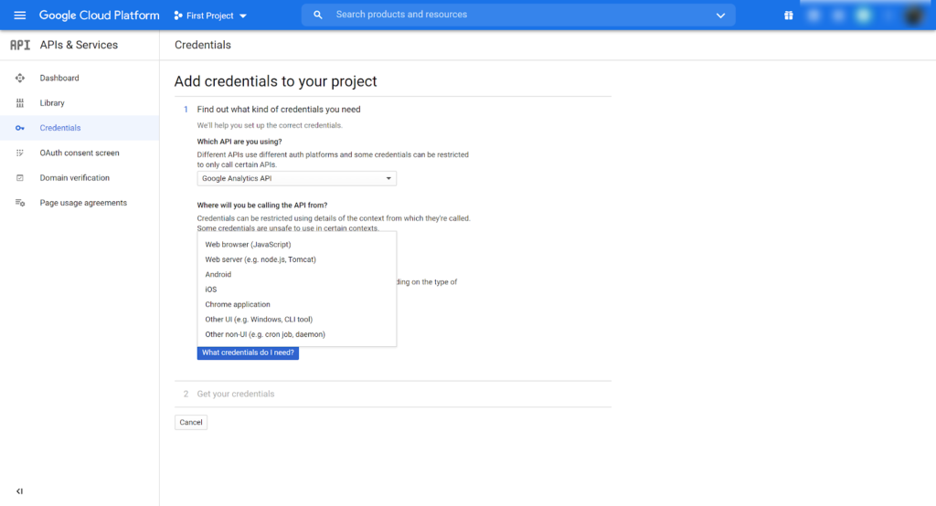The height and width of the screenshot is (506, 936).
Task: Open the blurred user account avatar
Action: [913, 16]
